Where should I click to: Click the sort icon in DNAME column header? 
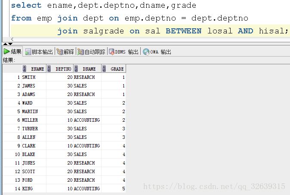[76, 69]
